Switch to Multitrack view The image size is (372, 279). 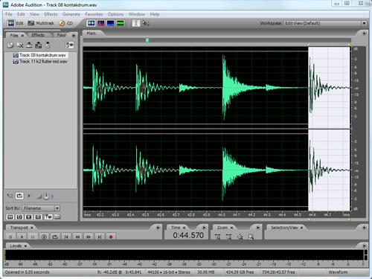pyautogui.click(x=41, y=23)
